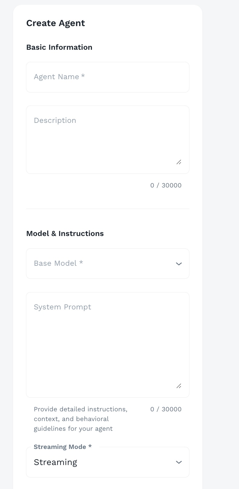The height and width of the screenshot is (489, 239).
Task: Click the Streaming Mode chevron icon
Action: pyautogui.click(x=179, y=462)
